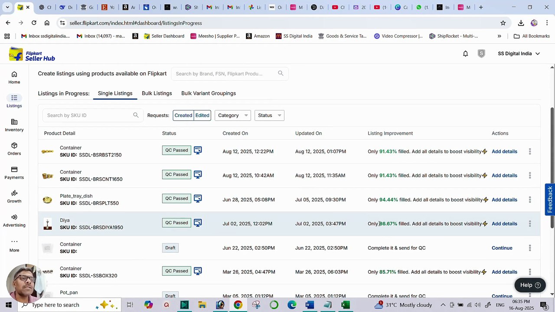Screen dimensions: 555x312
Task: Open three-dot menu for Plate_tray_dish row
Action: tap(530, 200)
